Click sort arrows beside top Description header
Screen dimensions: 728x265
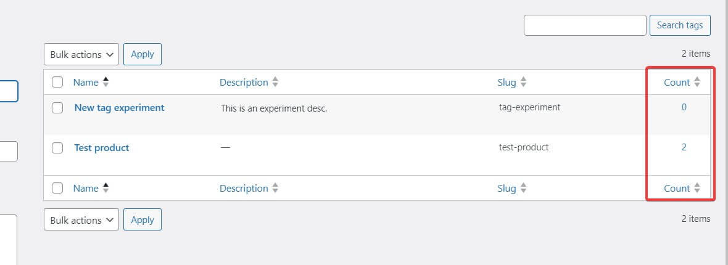(x=275, y=82)
